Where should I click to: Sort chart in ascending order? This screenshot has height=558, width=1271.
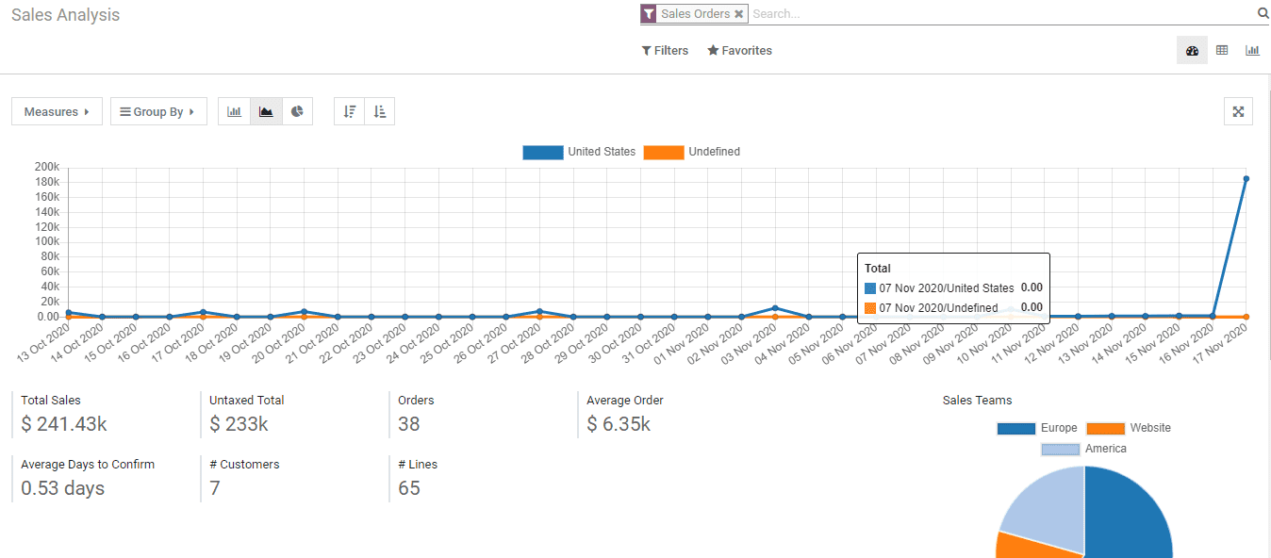(x=380, y=111)
